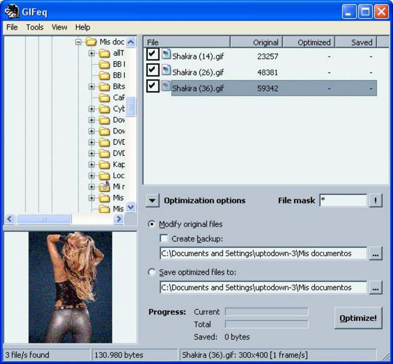Viewport: 393px width, 364px height.
Task: Click the CaF folder icon
Action: (104, 98)
